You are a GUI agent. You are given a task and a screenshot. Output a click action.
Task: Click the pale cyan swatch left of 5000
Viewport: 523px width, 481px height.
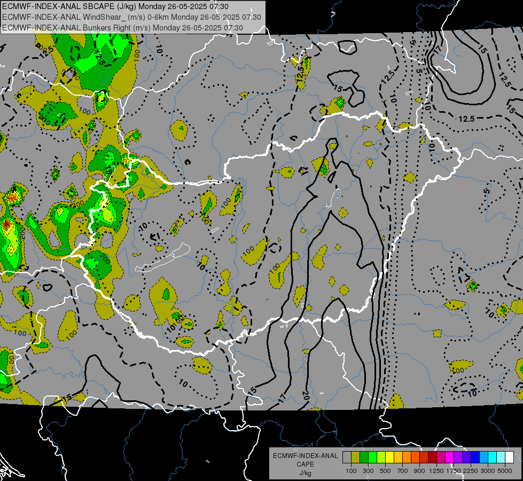501,457
